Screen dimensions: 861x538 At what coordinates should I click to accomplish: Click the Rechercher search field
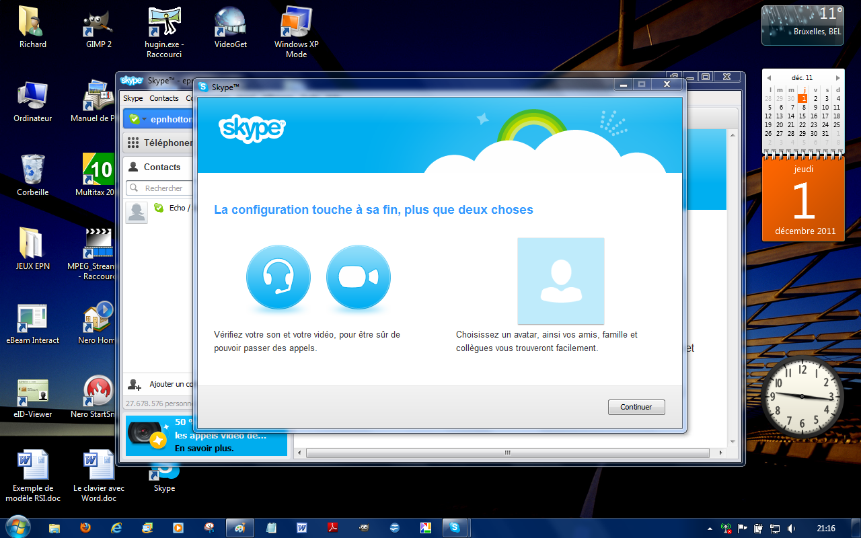point(160,188)
